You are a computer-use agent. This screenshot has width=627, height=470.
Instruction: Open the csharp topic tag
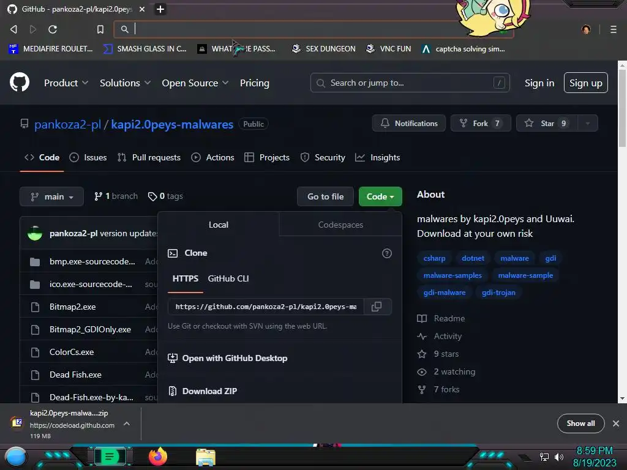(x=434, y=258)
